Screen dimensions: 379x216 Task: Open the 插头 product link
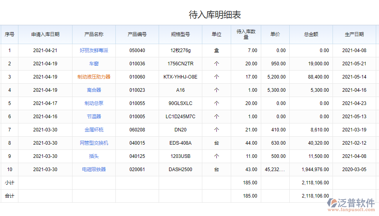coord(94,156)
